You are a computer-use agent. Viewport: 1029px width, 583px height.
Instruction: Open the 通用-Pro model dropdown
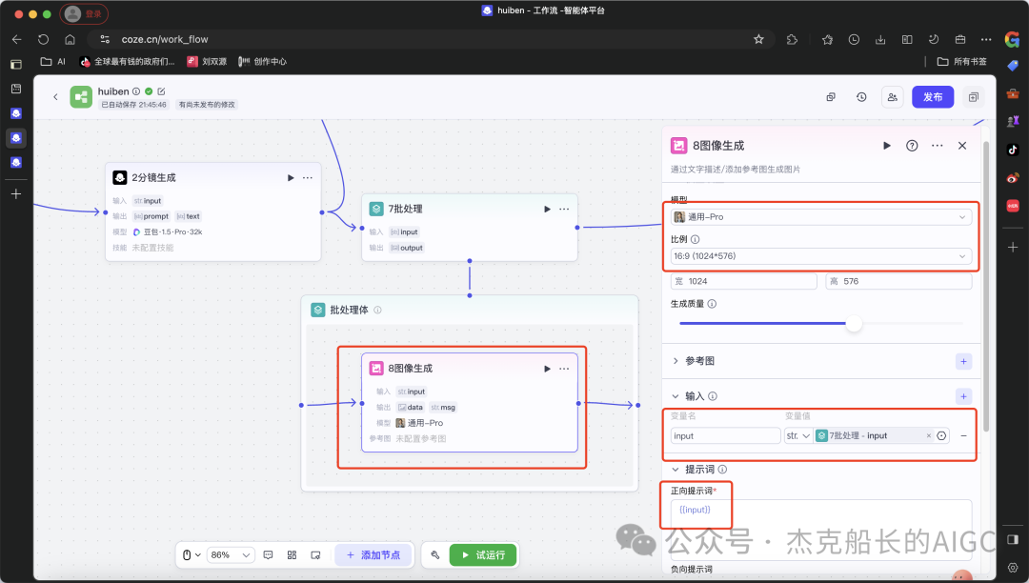click(x=821, y=217)
